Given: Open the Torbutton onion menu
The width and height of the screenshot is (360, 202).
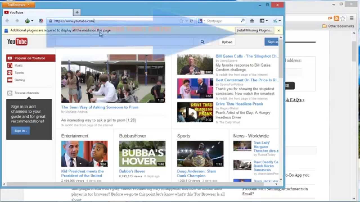Looking at the screenshot, I should coord(29,21).
